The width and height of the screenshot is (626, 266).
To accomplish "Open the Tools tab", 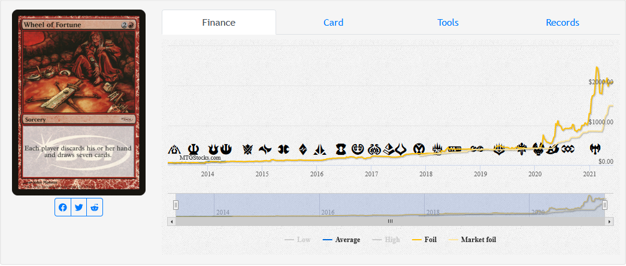I will [x=448, y=23].
